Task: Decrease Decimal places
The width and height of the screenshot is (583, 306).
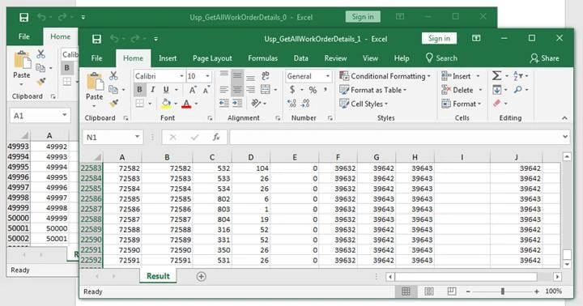Action: click(305, 103)
